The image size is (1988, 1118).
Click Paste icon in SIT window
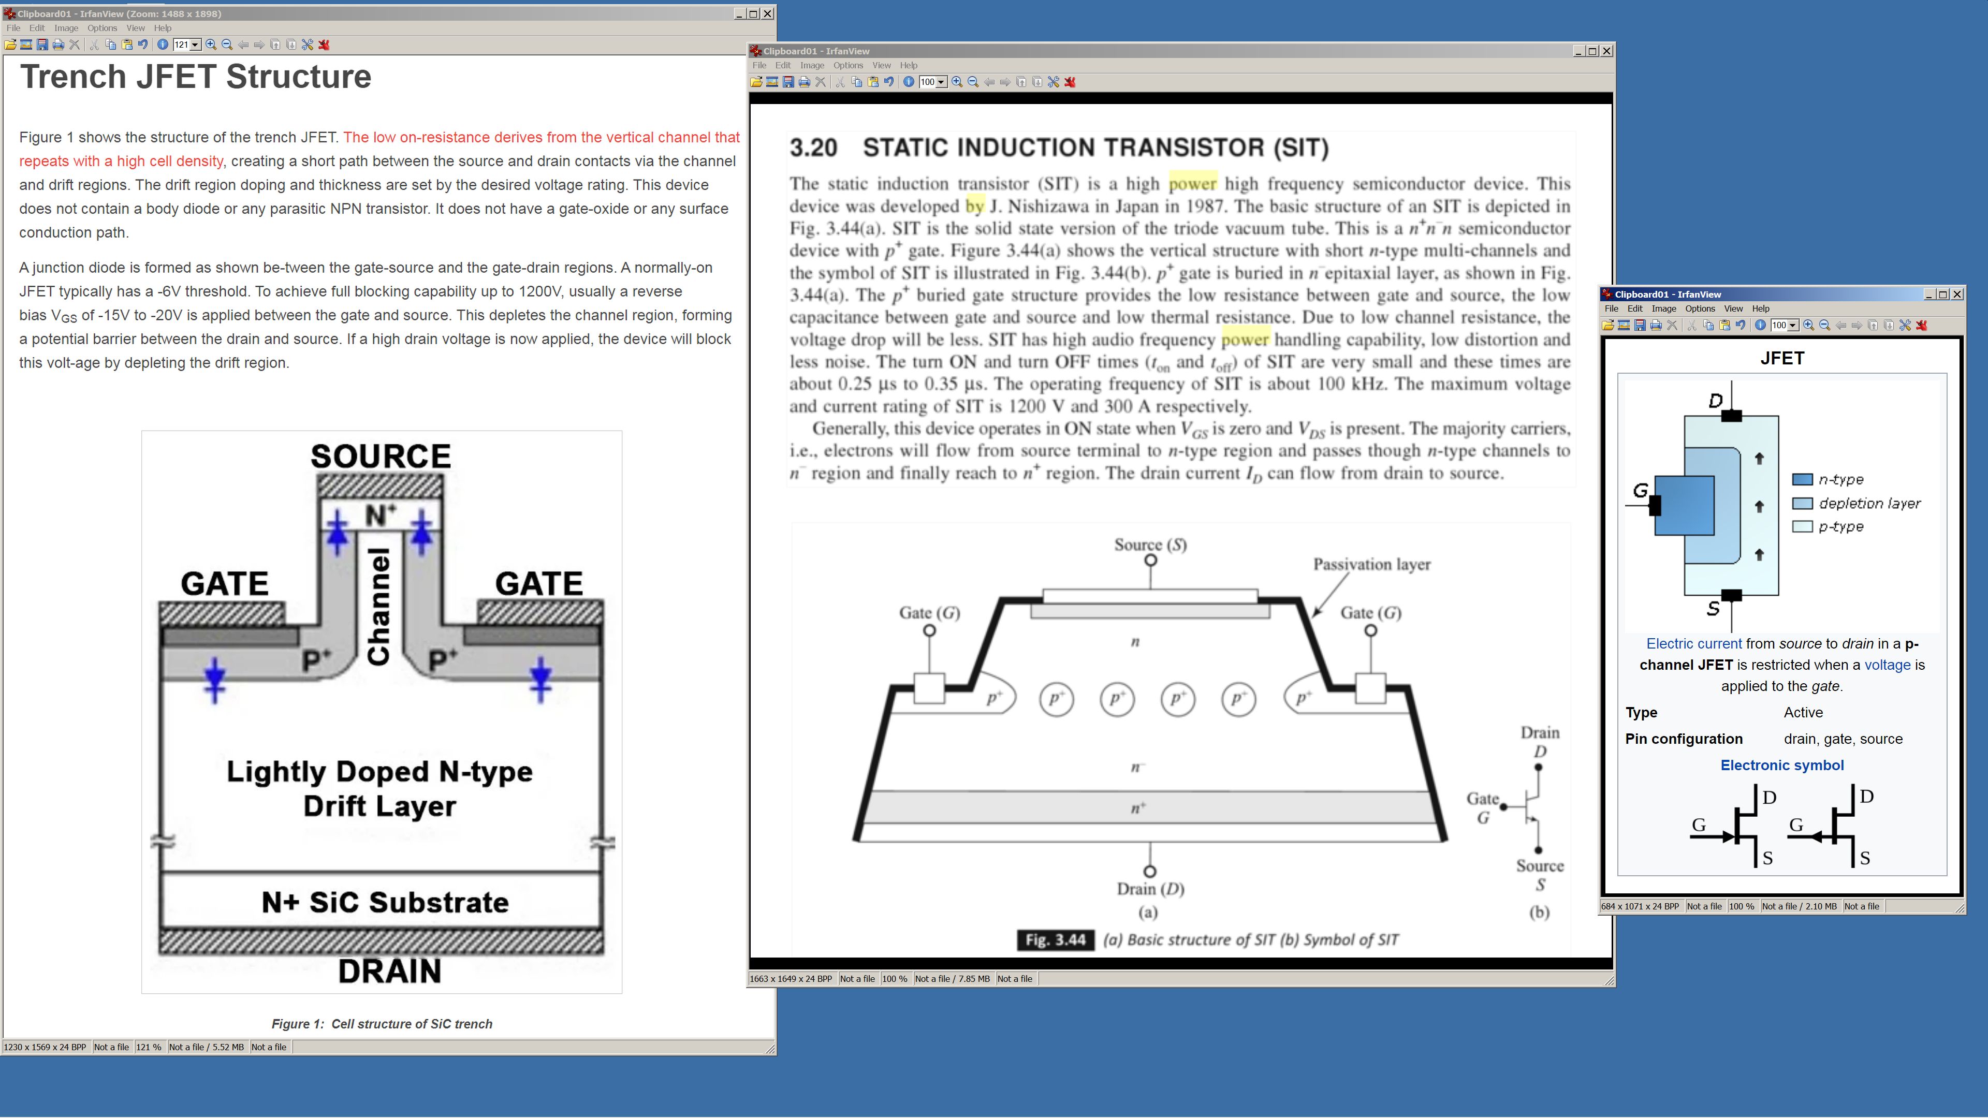tap(873, 82)
